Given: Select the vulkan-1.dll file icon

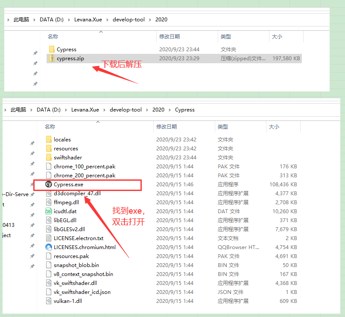Looking at the screenshot, I should pos(49,301).
